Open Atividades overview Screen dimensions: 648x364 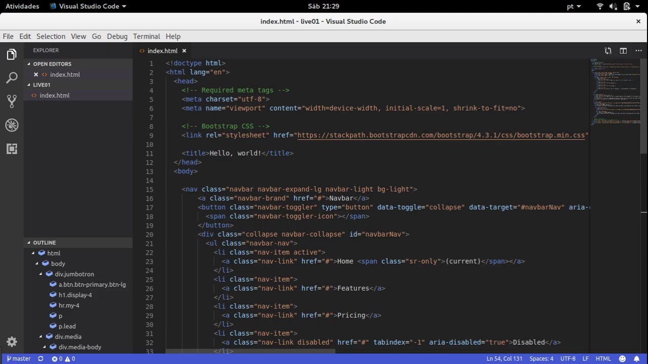pos(22,6)
